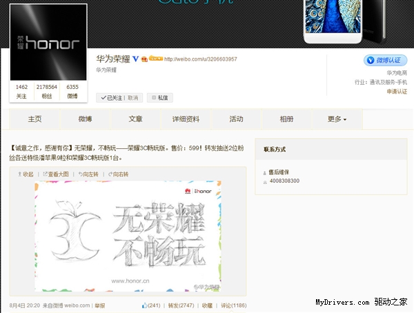
Task: Click the 联系方式 panel header
Action: tap(331, 149)
